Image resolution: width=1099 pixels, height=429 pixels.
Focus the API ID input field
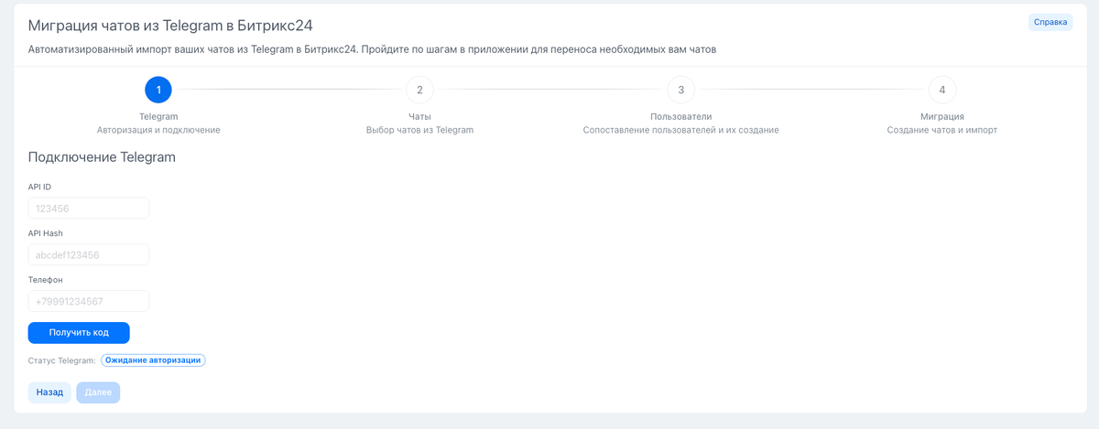(x=89, y=209)
